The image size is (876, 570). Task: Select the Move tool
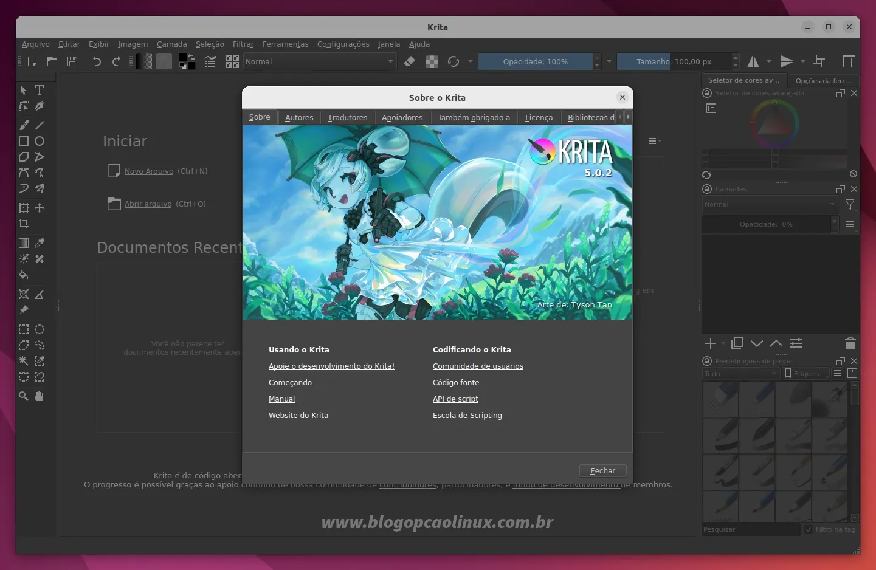(40, 208)
